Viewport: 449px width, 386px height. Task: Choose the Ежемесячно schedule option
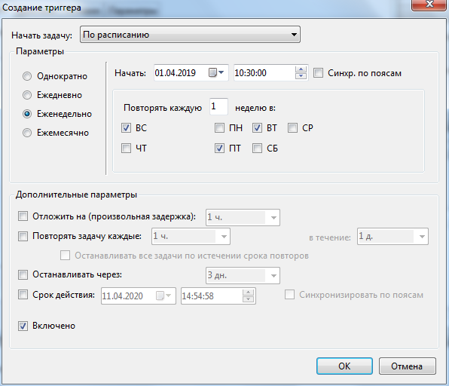(27, 133)
